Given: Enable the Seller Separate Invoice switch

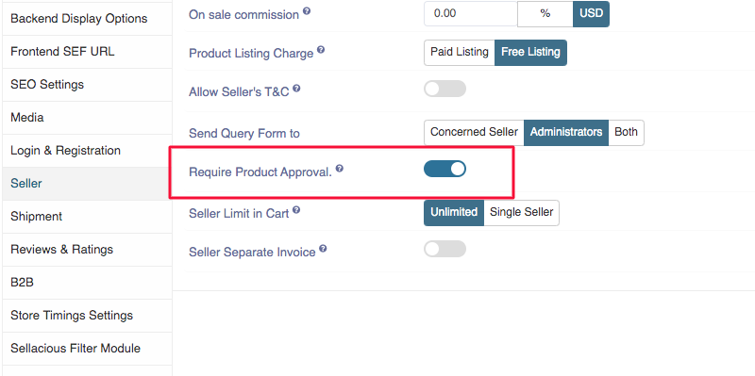Looking at the screenshot, I should tap(445, 249).
